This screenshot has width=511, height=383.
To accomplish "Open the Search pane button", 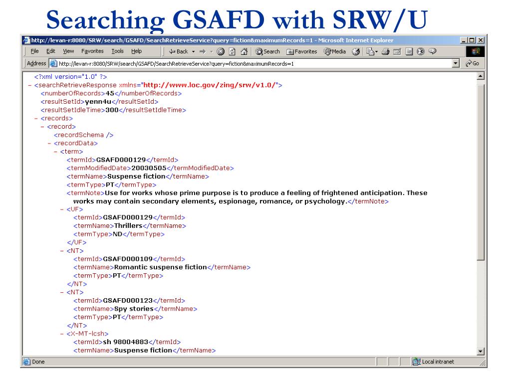I will tap(267, 51).
